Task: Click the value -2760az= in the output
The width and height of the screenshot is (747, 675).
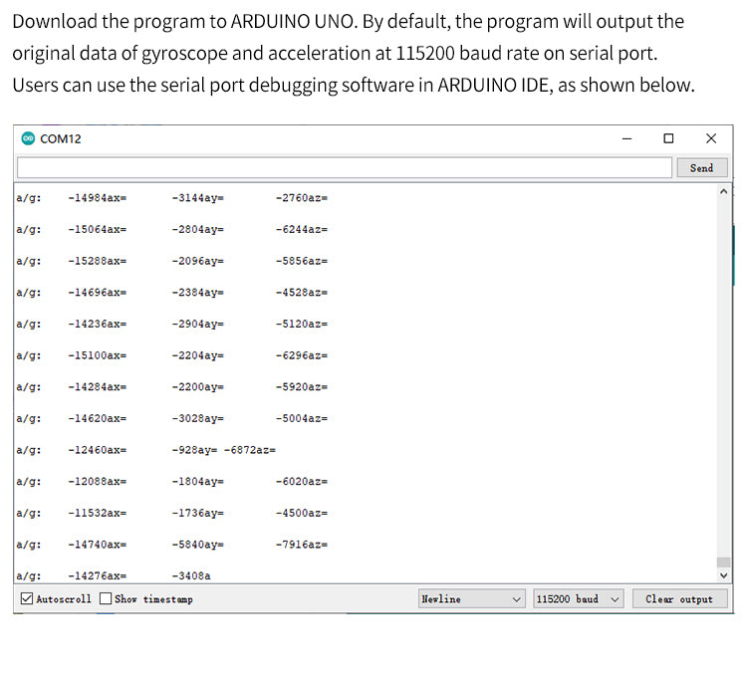Action: 302,198
